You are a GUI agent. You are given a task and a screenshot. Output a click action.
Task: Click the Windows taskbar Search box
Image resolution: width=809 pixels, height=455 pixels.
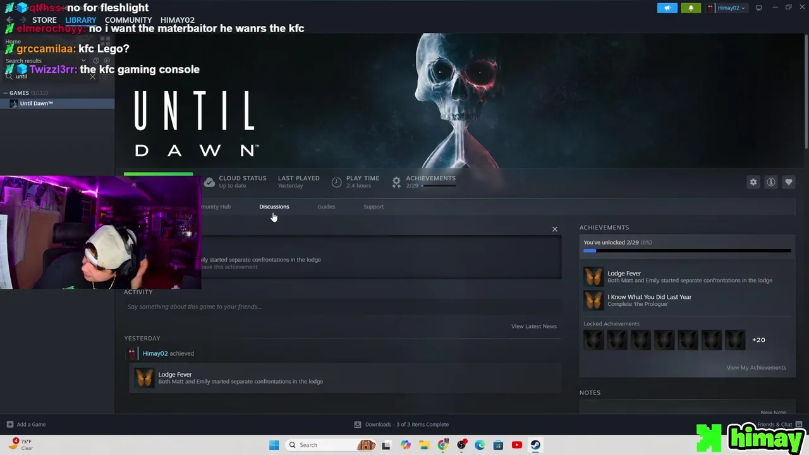coord(330,445)
